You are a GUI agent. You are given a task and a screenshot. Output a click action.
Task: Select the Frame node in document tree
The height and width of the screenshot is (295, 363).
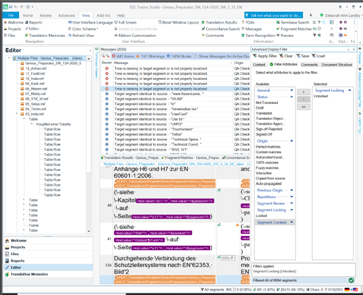click(x=34, y=225)
